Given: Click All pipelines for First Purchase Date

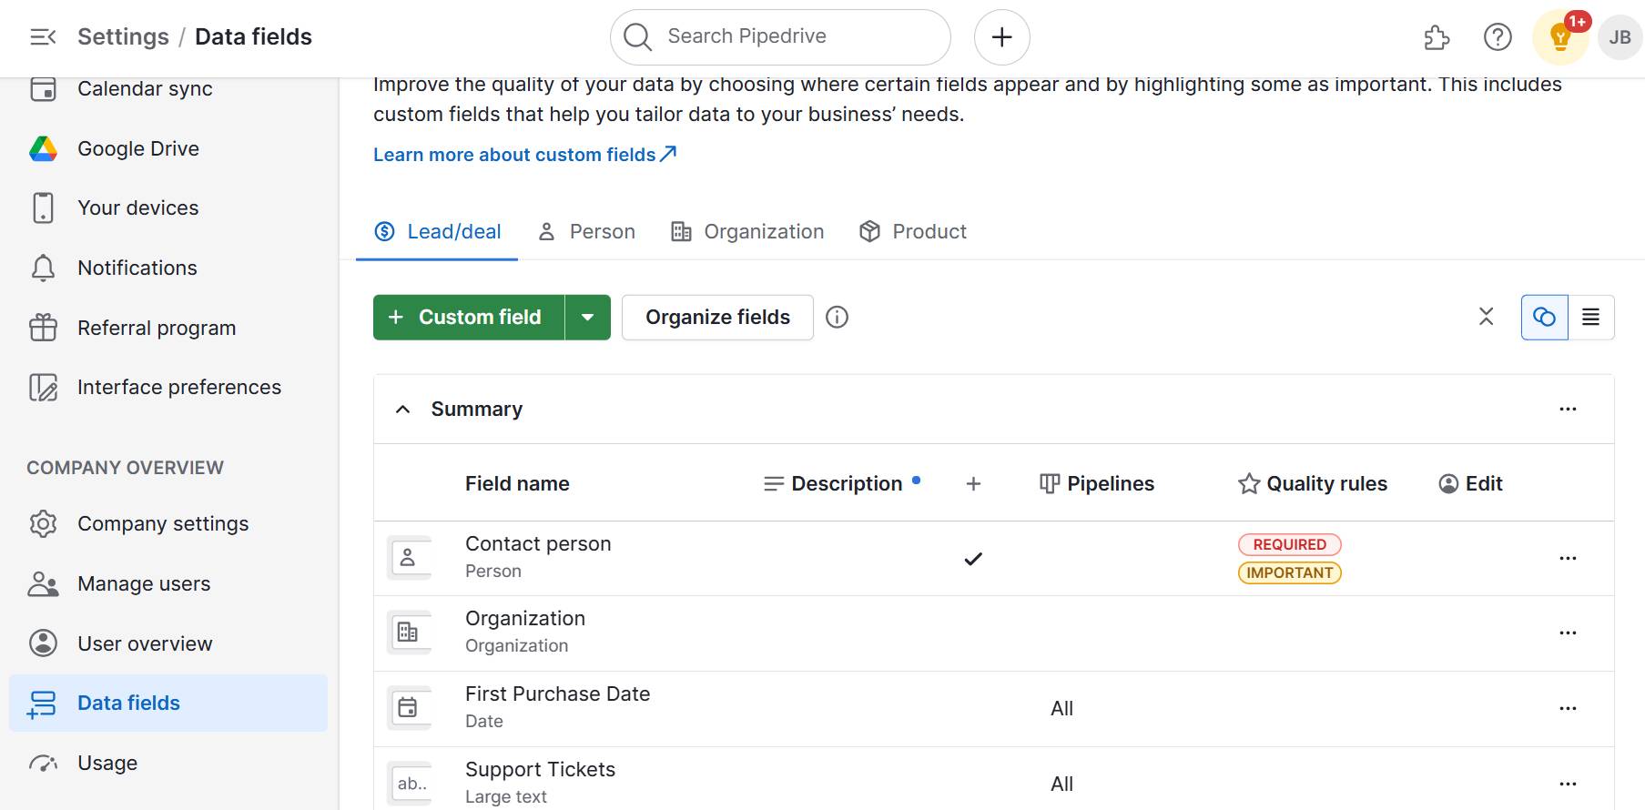Looking at the screenshot, I should click(x=1061, y=708).
